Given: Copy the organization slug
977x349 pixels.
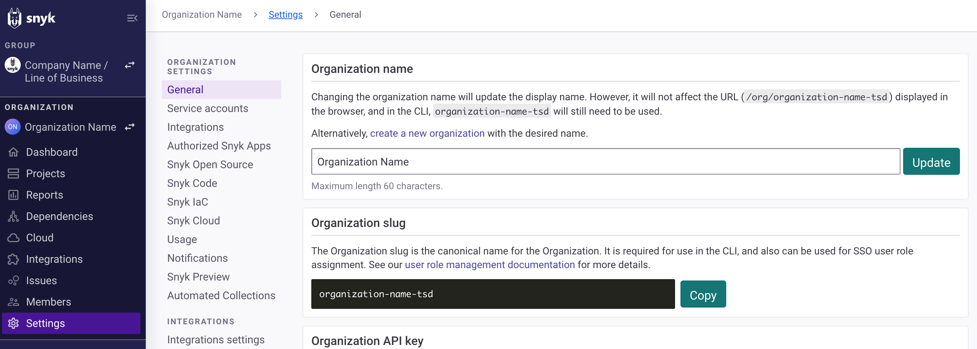Looking at the screenshot, I should [703, 295].
